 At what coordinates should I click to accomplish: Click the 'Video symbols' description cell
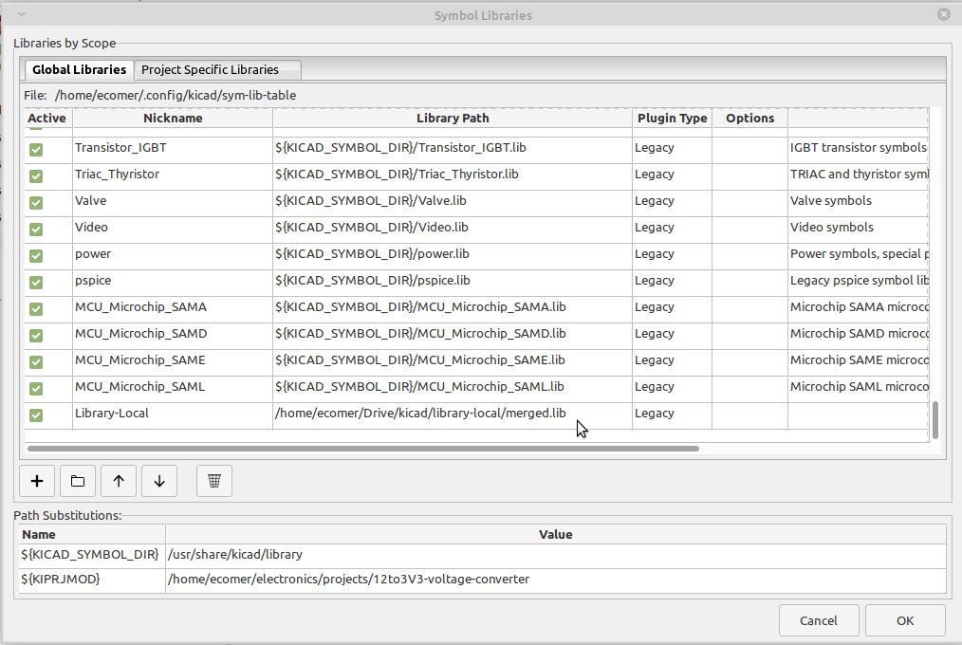pyautogui.click(x=859, y=230)
